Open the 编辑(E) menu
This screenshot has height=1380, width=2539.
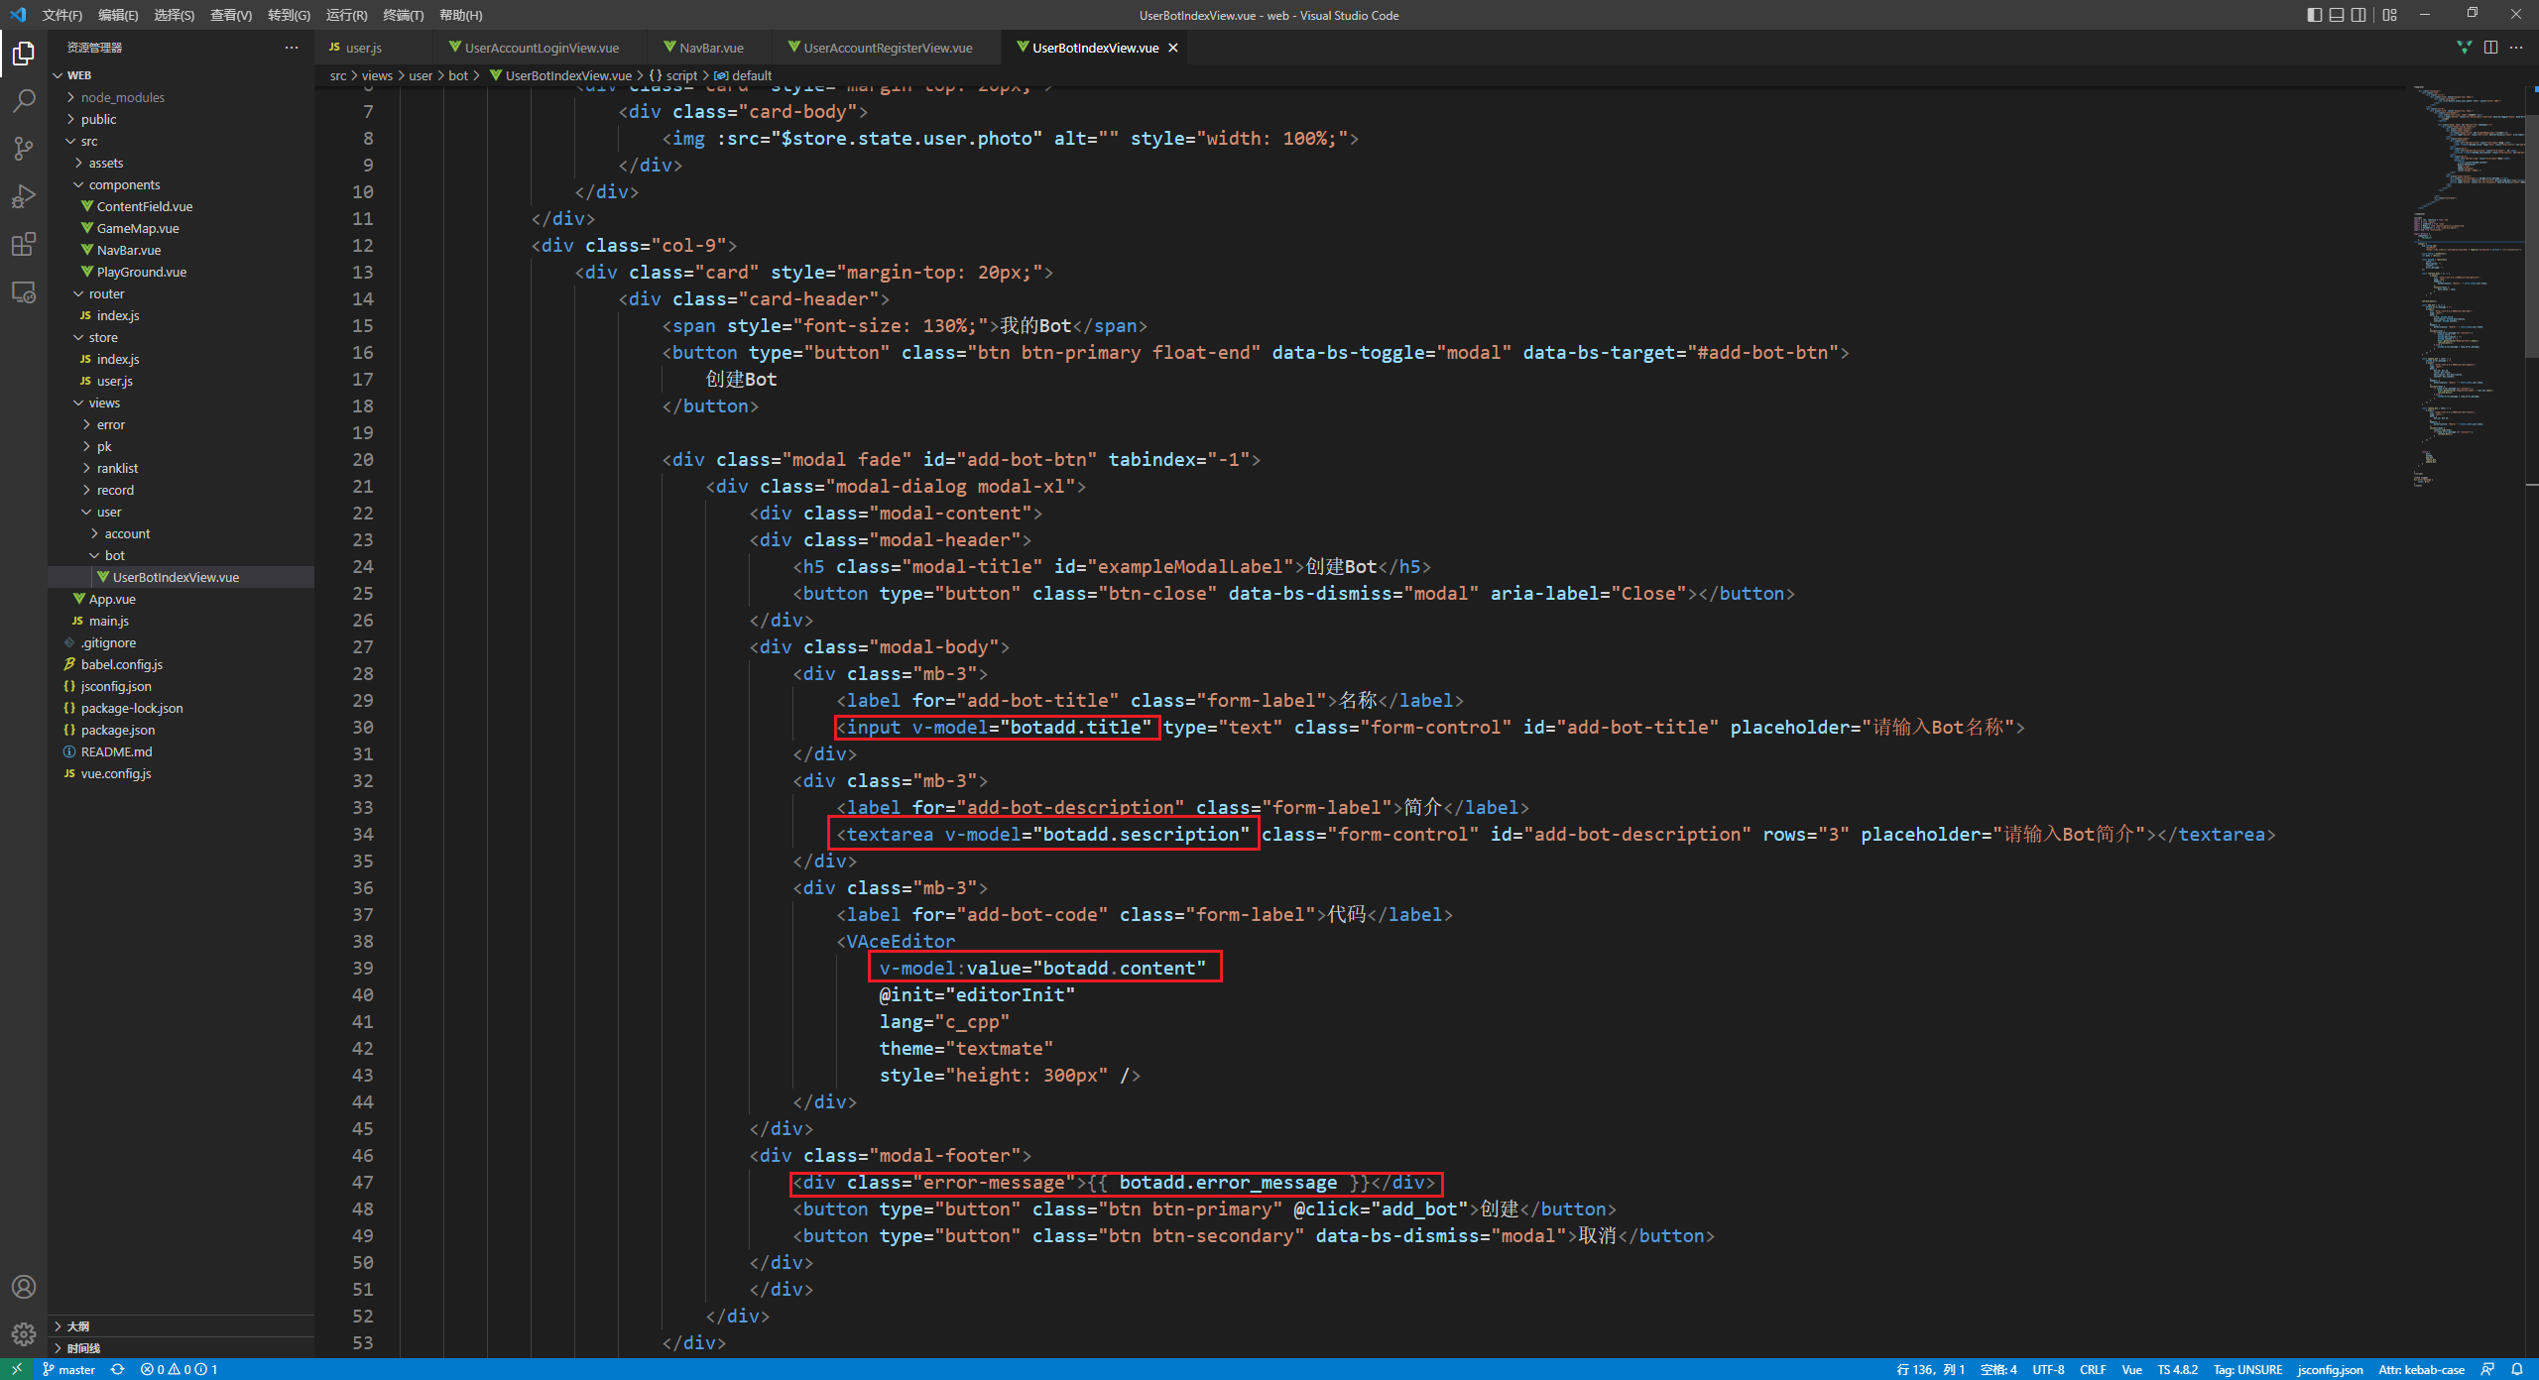[x=118, y=15]
